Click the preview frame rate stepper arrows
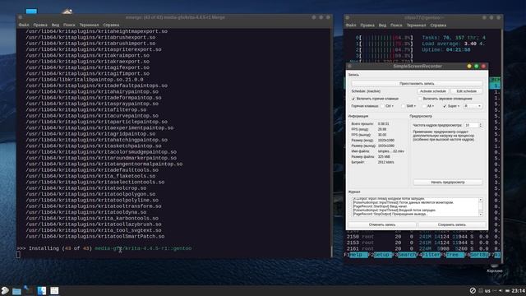The image size is (526, 296). pyautogui.click(x=480, y=125)
